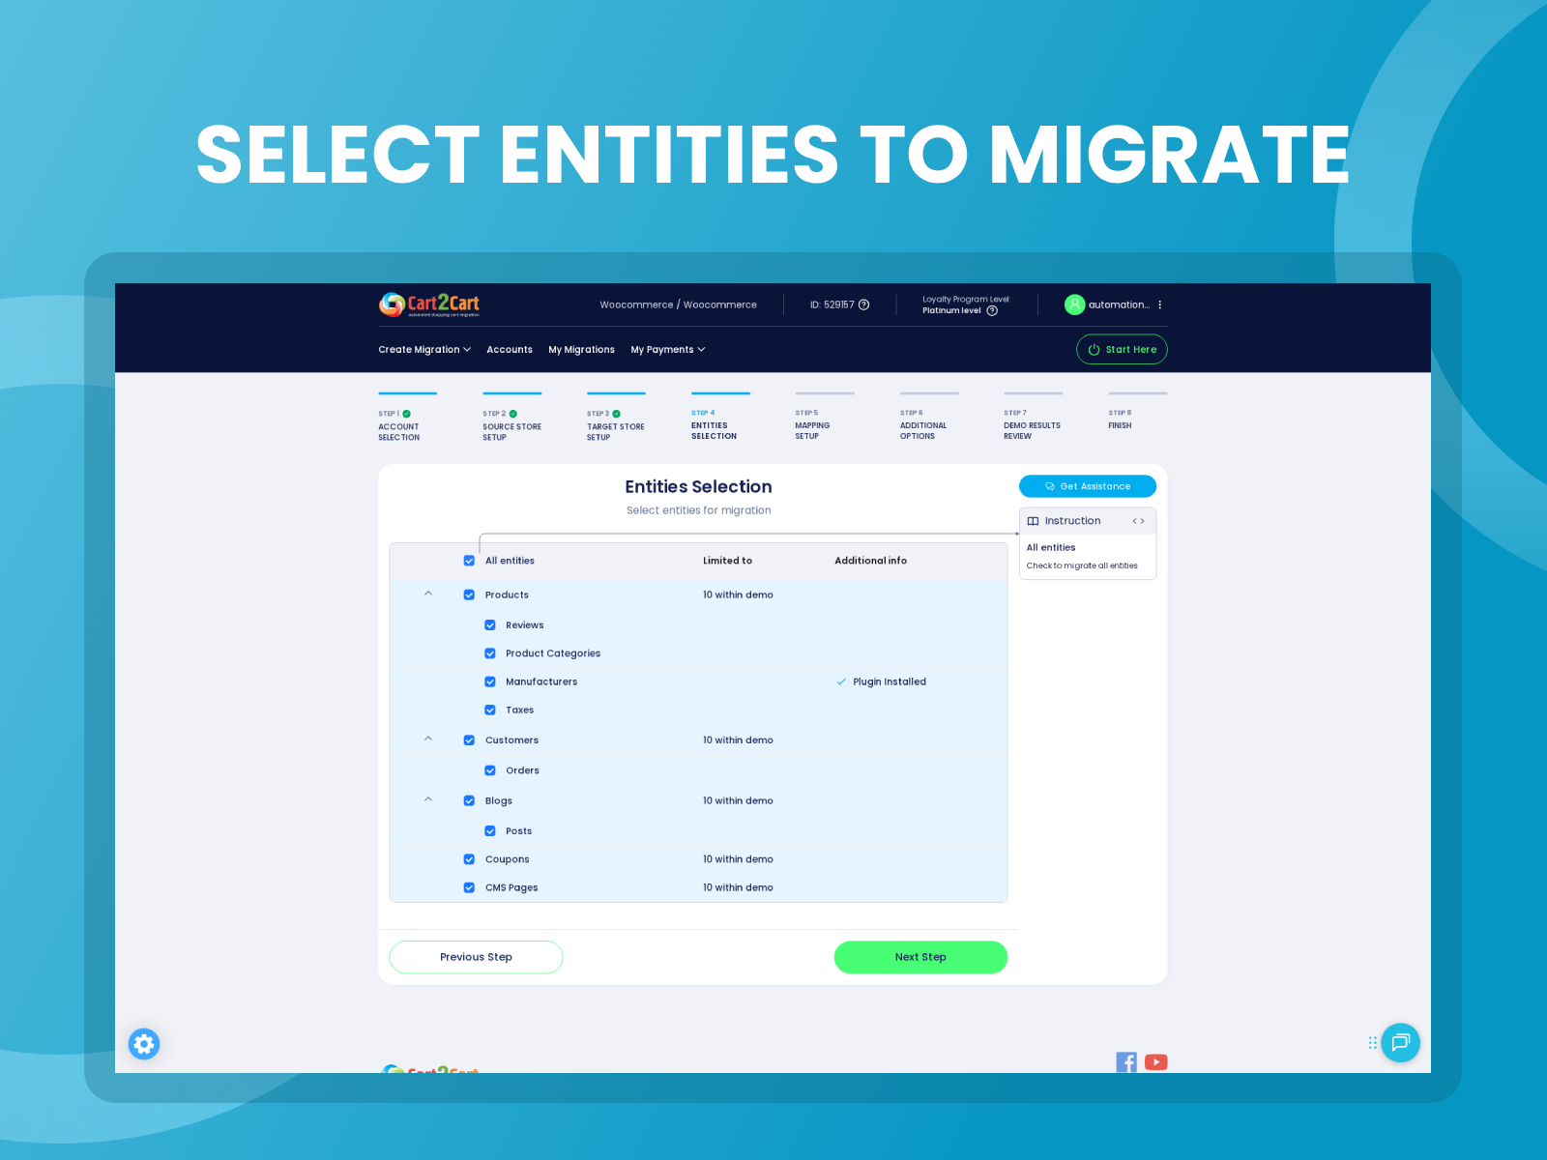The image size is (1547, 1160).
Task: Uncheck the Taxes checkbox
Action: (490, 710)
